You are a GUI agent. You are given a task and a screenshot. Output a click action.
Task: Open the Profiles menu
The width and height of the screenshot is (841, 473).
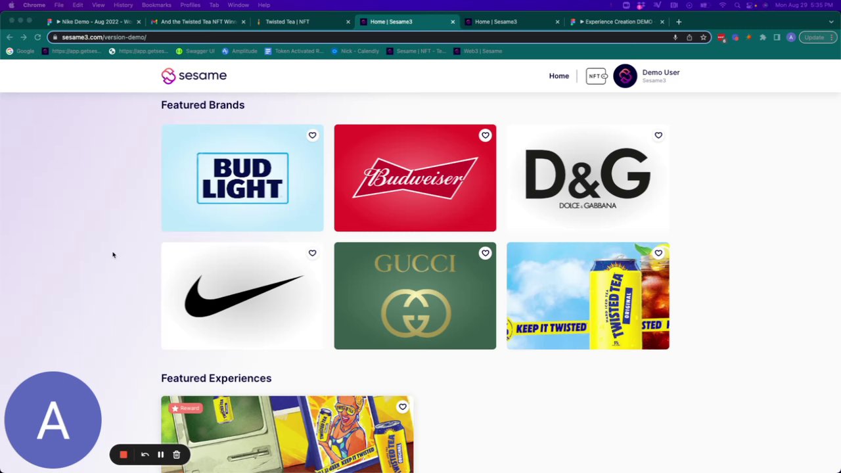(x=190, y=5)
